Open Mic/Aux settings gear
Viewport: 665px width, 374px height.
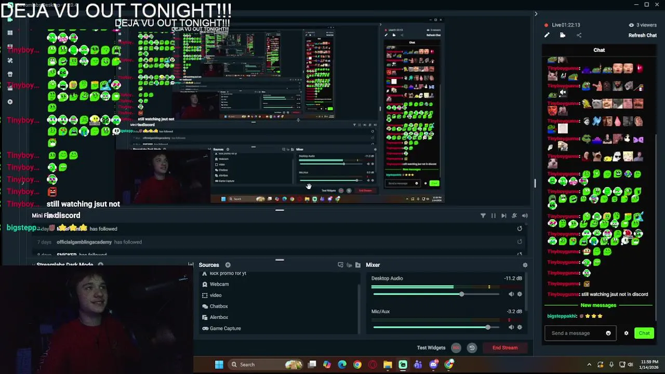(520, 327)
